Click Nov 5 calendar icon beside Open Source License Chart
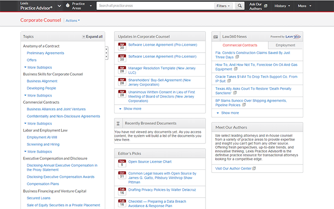The width and height of the screenshot is (334, 209). 122,163
